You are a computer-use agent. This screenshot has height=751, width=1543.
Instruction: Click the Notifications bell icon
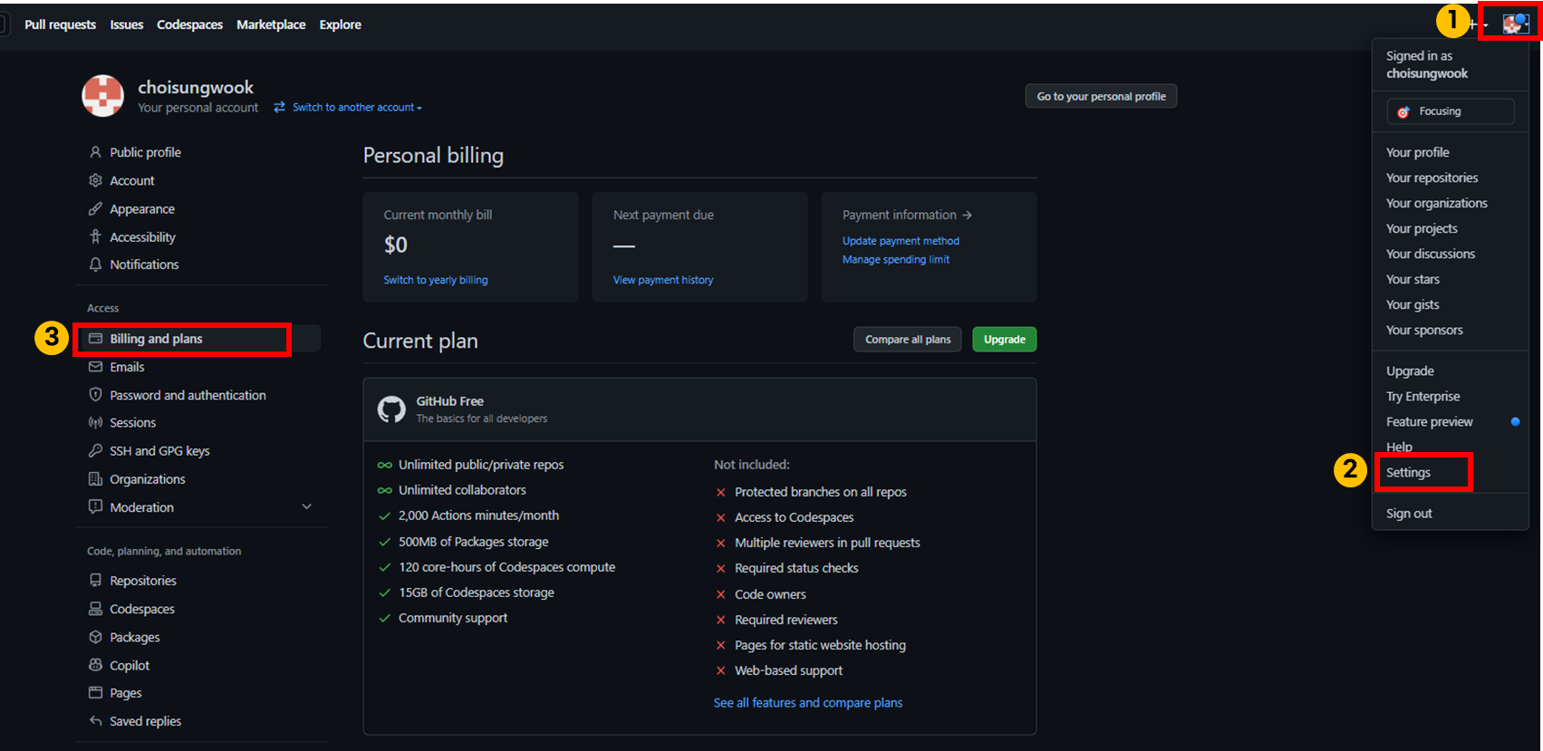[95, 265]
